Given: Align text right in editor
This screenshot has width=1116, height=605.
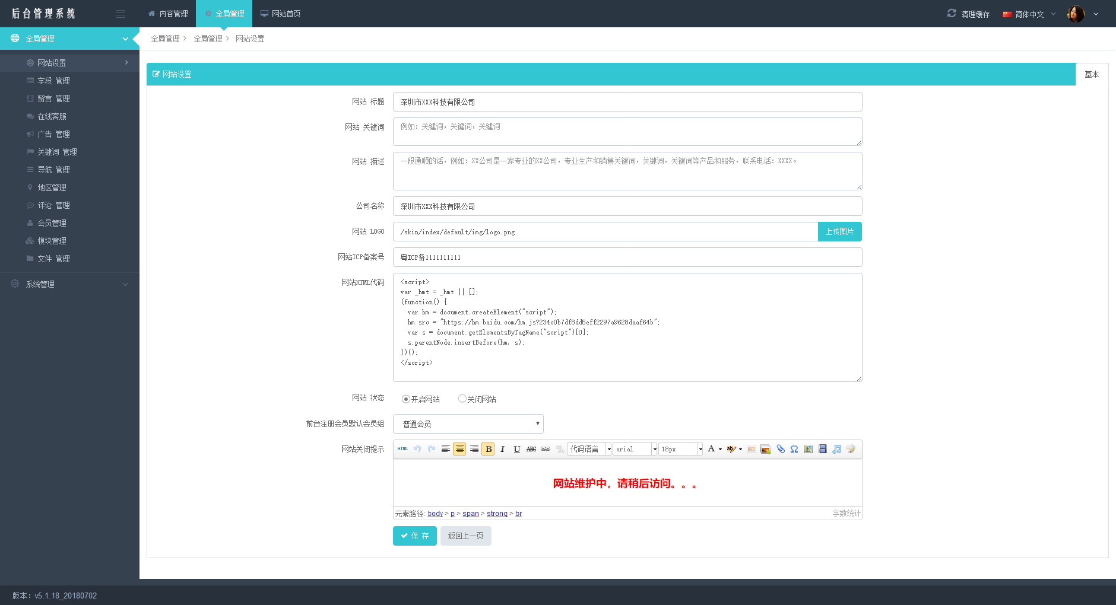Looking at the screenshot, I should 474,449.
